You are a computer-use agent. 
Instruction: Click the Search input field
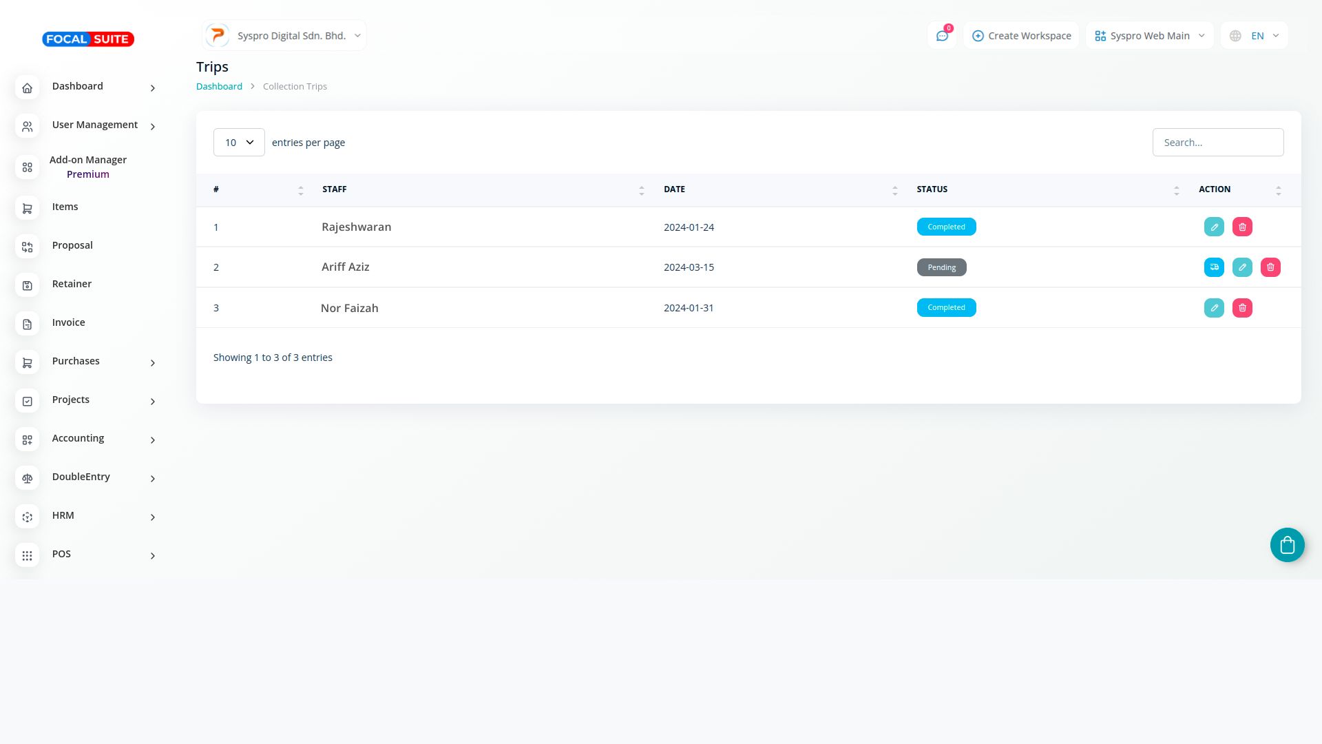click(1217, 143)
